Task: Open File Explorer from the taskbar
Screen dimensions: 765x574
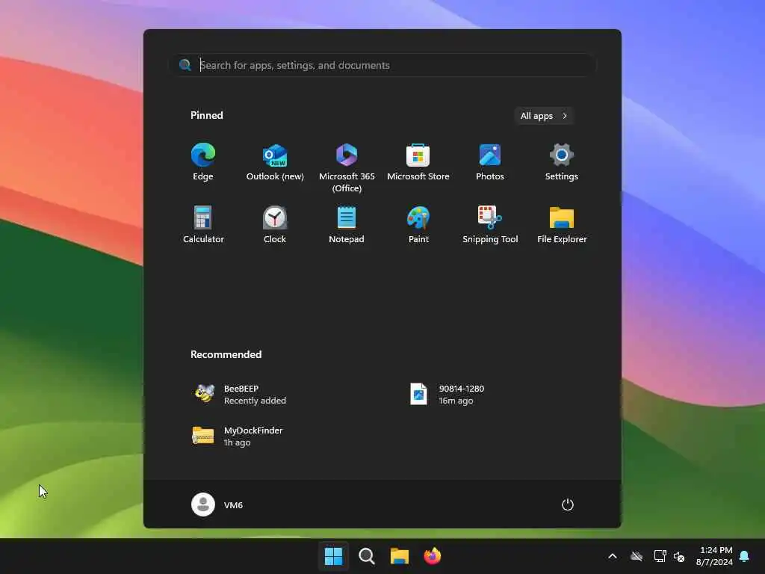Action: (x=399, y=556)
